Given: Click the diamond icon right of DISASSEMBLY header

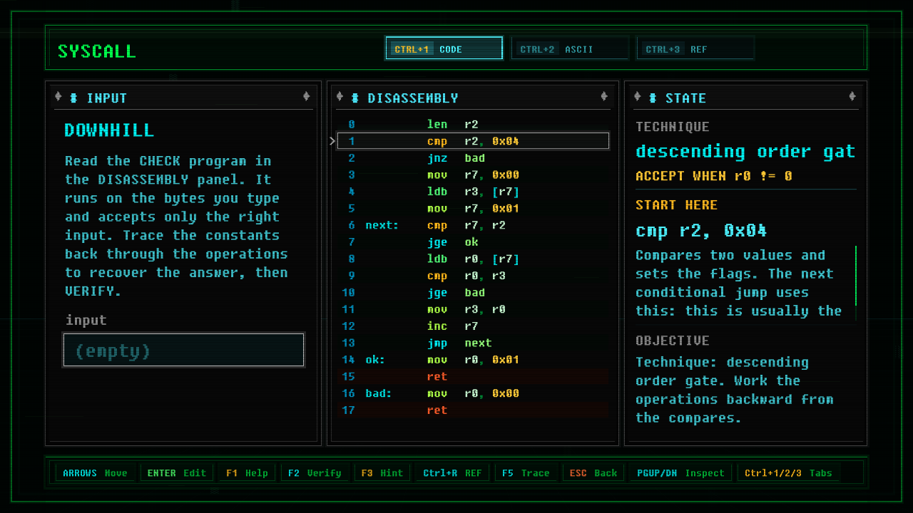Looking at the screenshot, I should click(604, 97).
